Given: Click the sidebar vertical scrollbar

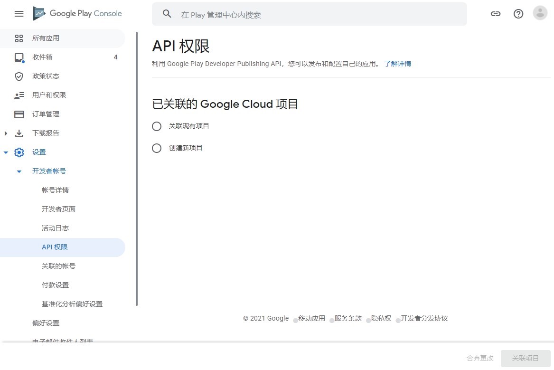Looking at the screenshot, I should 137,169.
